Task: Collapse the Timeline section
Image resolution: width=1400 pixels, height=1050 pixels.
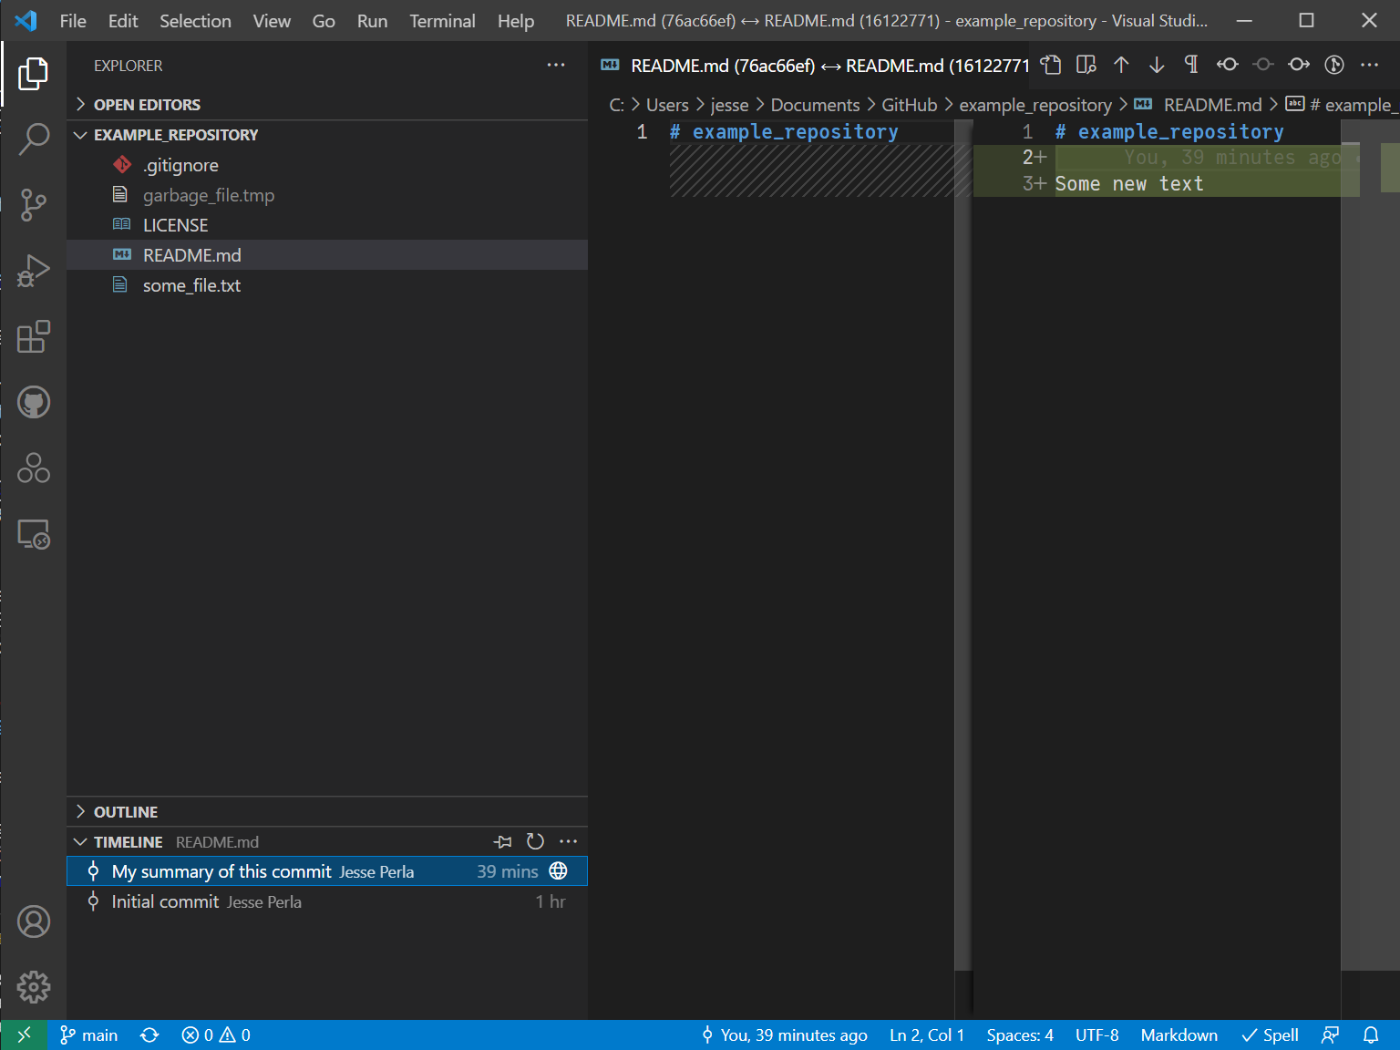Action: tap(128, 842)
